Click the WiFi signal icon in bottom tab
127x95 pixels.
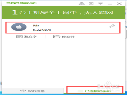pyautogui.click(x=23, y=91)
